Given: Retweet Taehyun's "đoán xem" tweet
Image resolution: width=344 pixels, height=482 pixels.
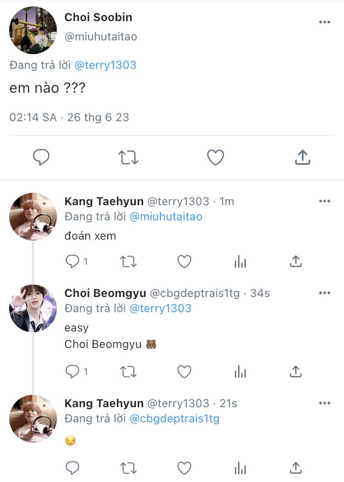Looking at the screenshot, I should [128, 262].
